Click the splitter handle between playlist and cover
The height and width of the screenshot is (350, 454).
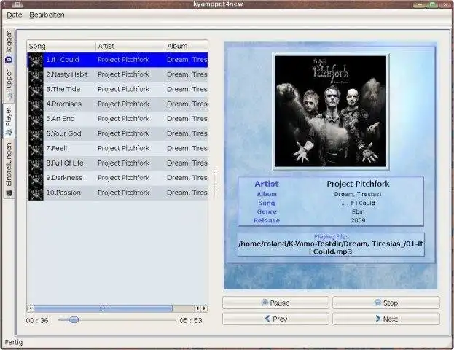pos(216,182)
